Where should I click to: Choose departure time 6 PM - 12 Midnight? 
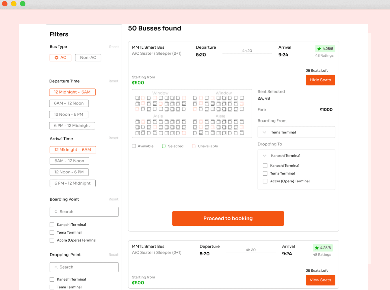pos(72,126)
